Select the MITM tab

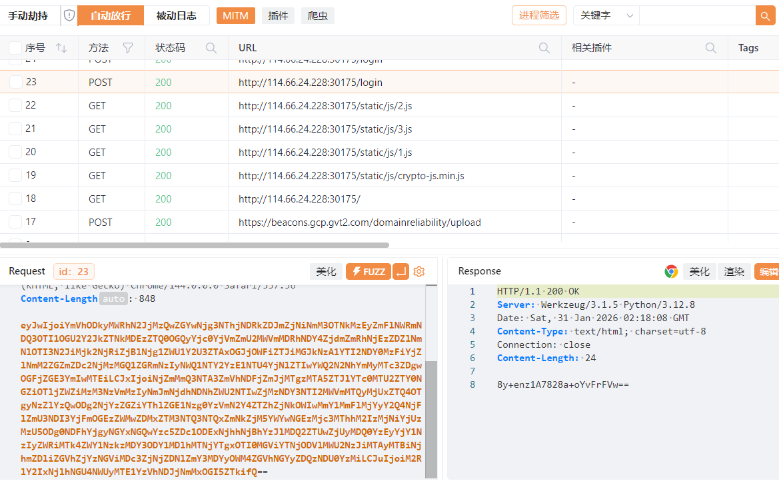point(235,15)
